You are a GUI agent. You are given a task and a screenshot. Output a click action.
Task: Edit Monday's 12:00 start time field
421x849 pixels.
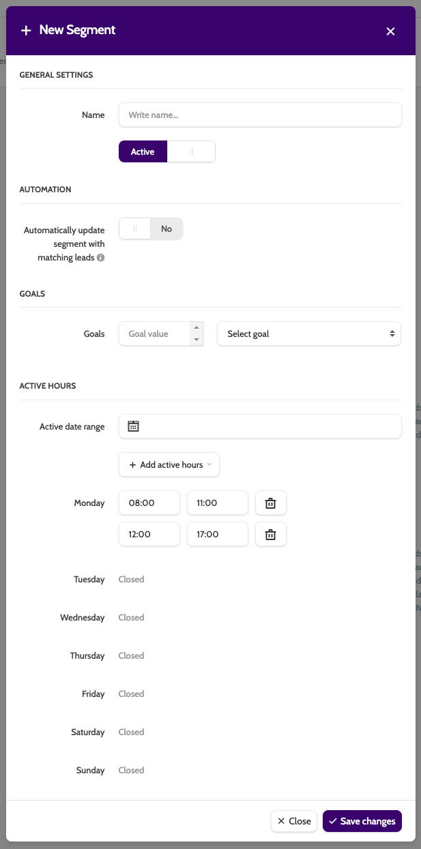[x=149, y=535]
